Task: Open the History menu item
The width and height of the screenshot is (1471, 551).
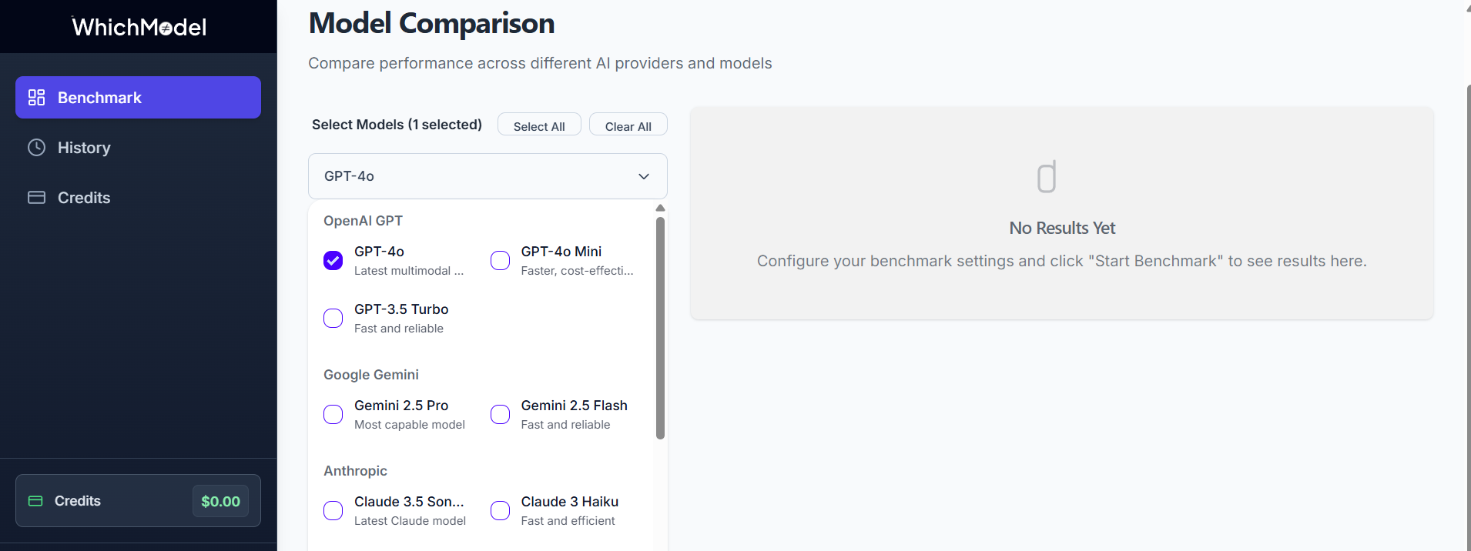Action: (84, 148)
